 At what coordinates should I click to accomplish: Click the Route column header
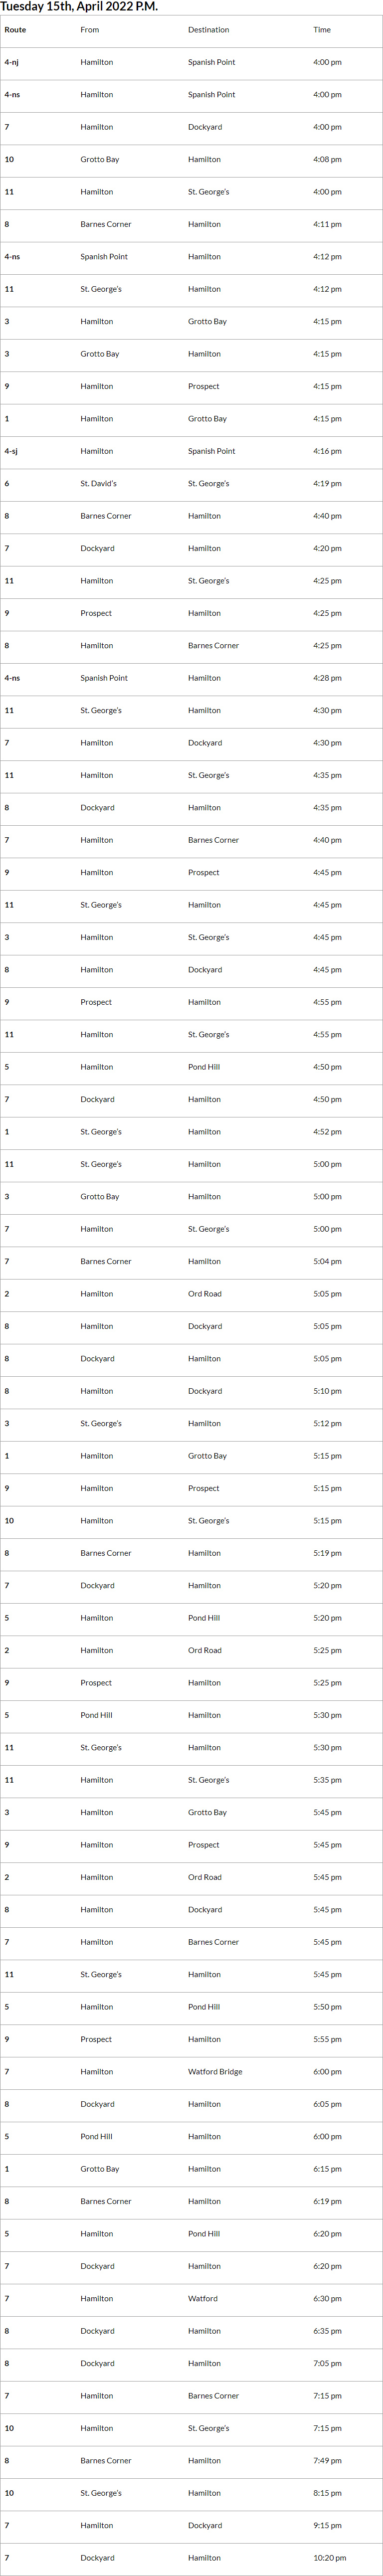point(15,30)
